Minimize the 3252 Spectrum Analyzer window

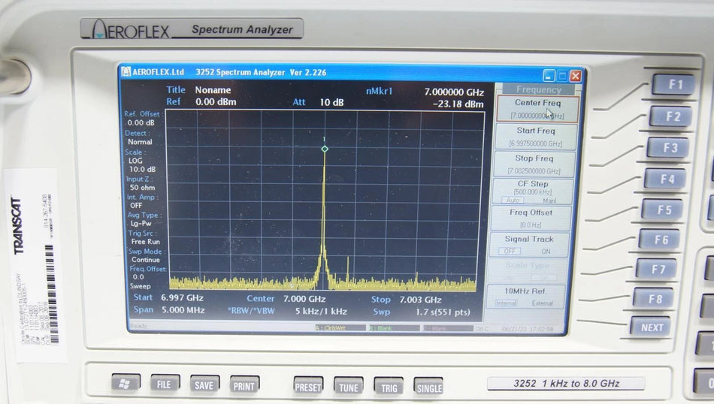(549, 76)
